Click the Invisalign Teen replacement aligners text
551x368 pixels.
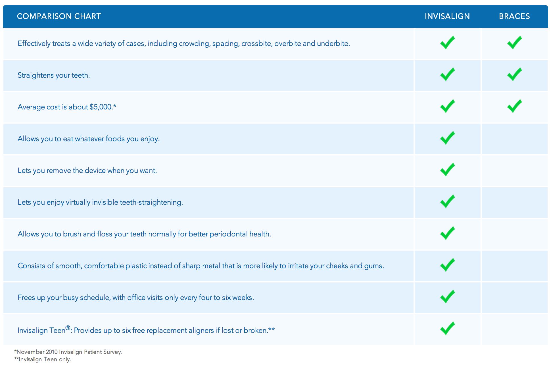pos(146,330)
